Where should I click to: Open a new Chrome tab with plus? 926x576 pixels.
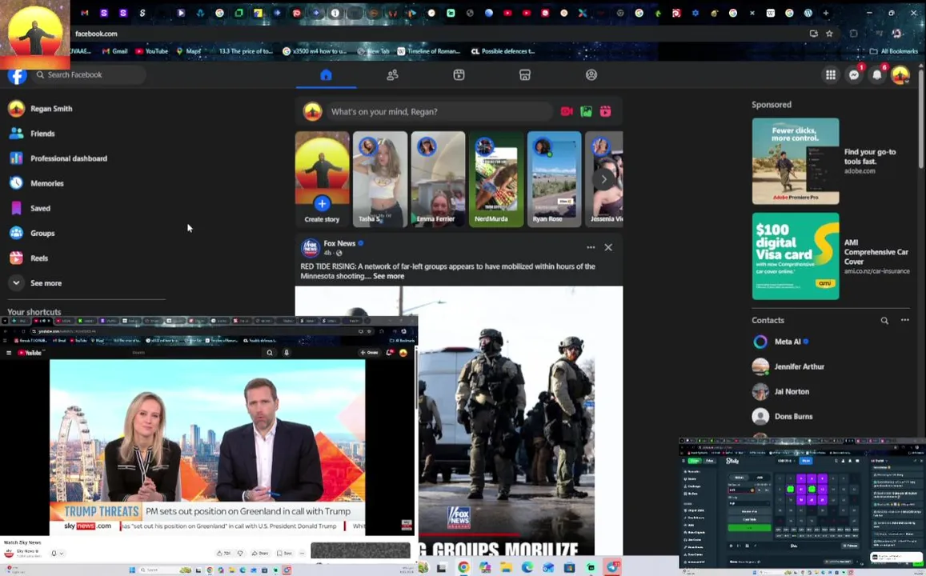pyautogui.click(x=826, y=13)
